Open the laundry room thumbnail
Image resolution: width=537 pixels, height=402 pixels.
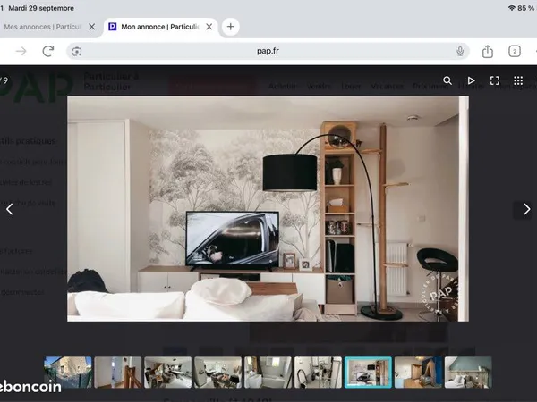tap(318, 373)
